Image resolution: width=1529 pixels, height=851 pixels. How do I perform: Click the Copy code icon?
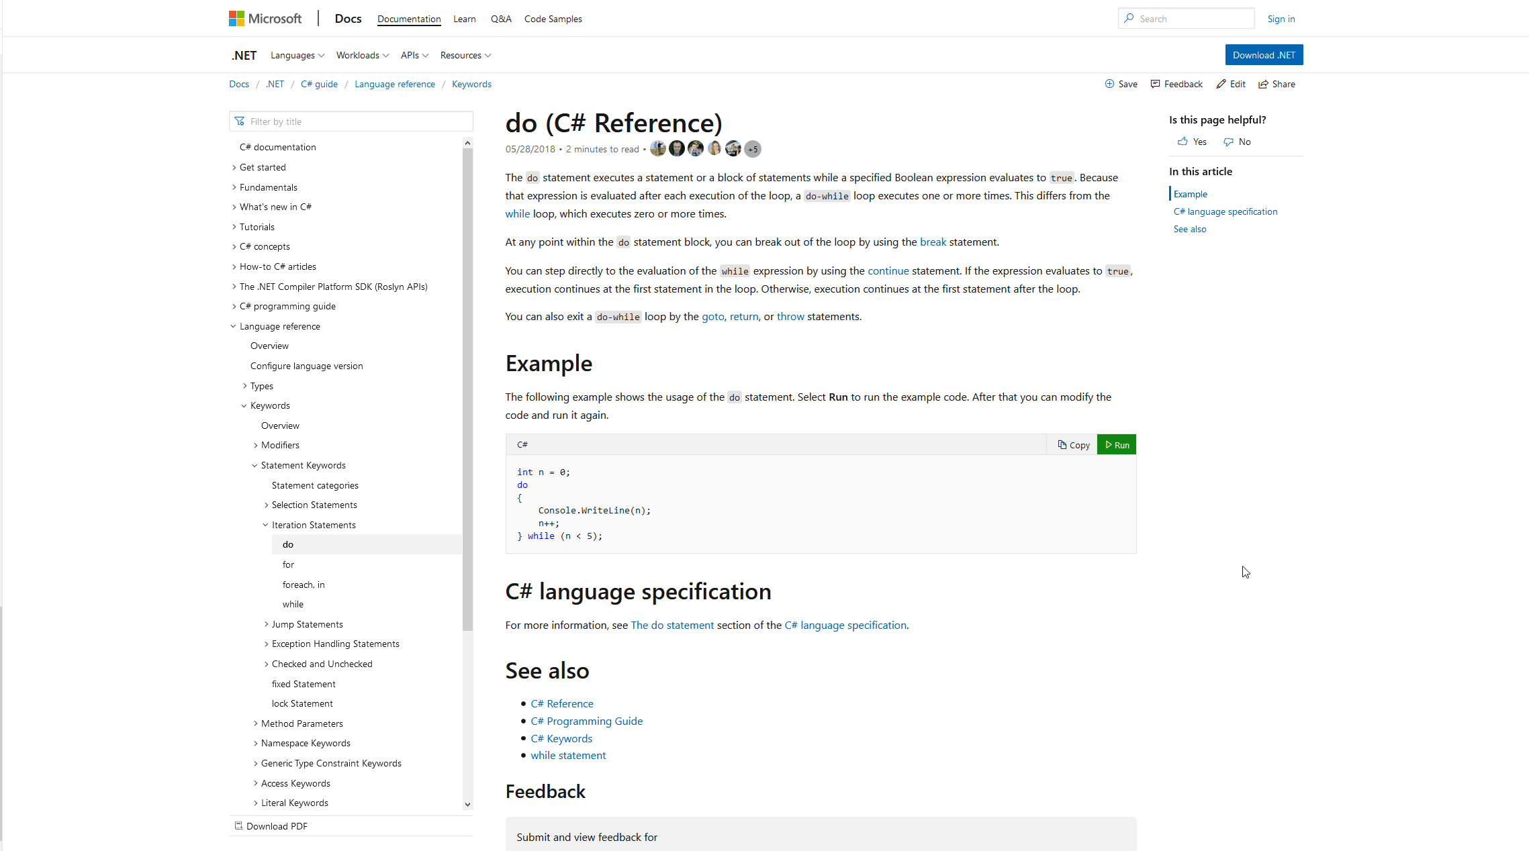pyautogui.click(x=1062, y=445)
